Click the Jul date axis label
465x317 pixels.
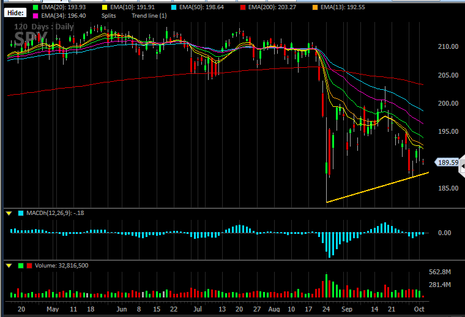[x=198, y=309]
